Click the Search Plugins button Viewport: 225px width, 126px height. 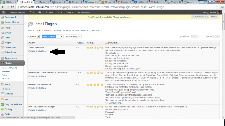[73, 37]
